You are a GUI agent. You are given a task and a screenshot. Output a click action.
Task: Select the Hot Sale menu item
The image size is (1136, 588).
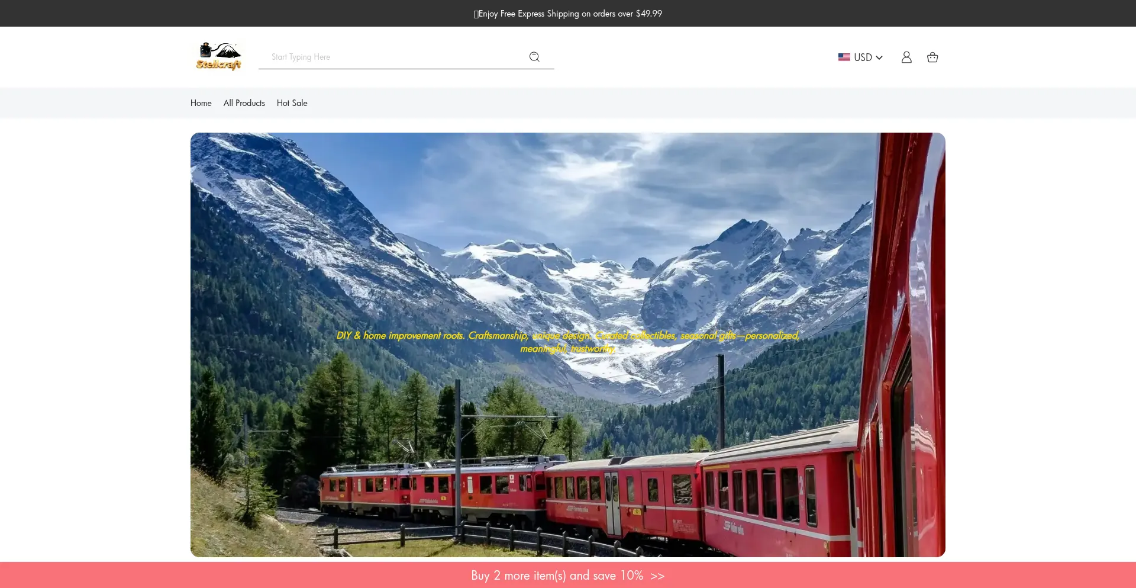[x=292, y=103]
